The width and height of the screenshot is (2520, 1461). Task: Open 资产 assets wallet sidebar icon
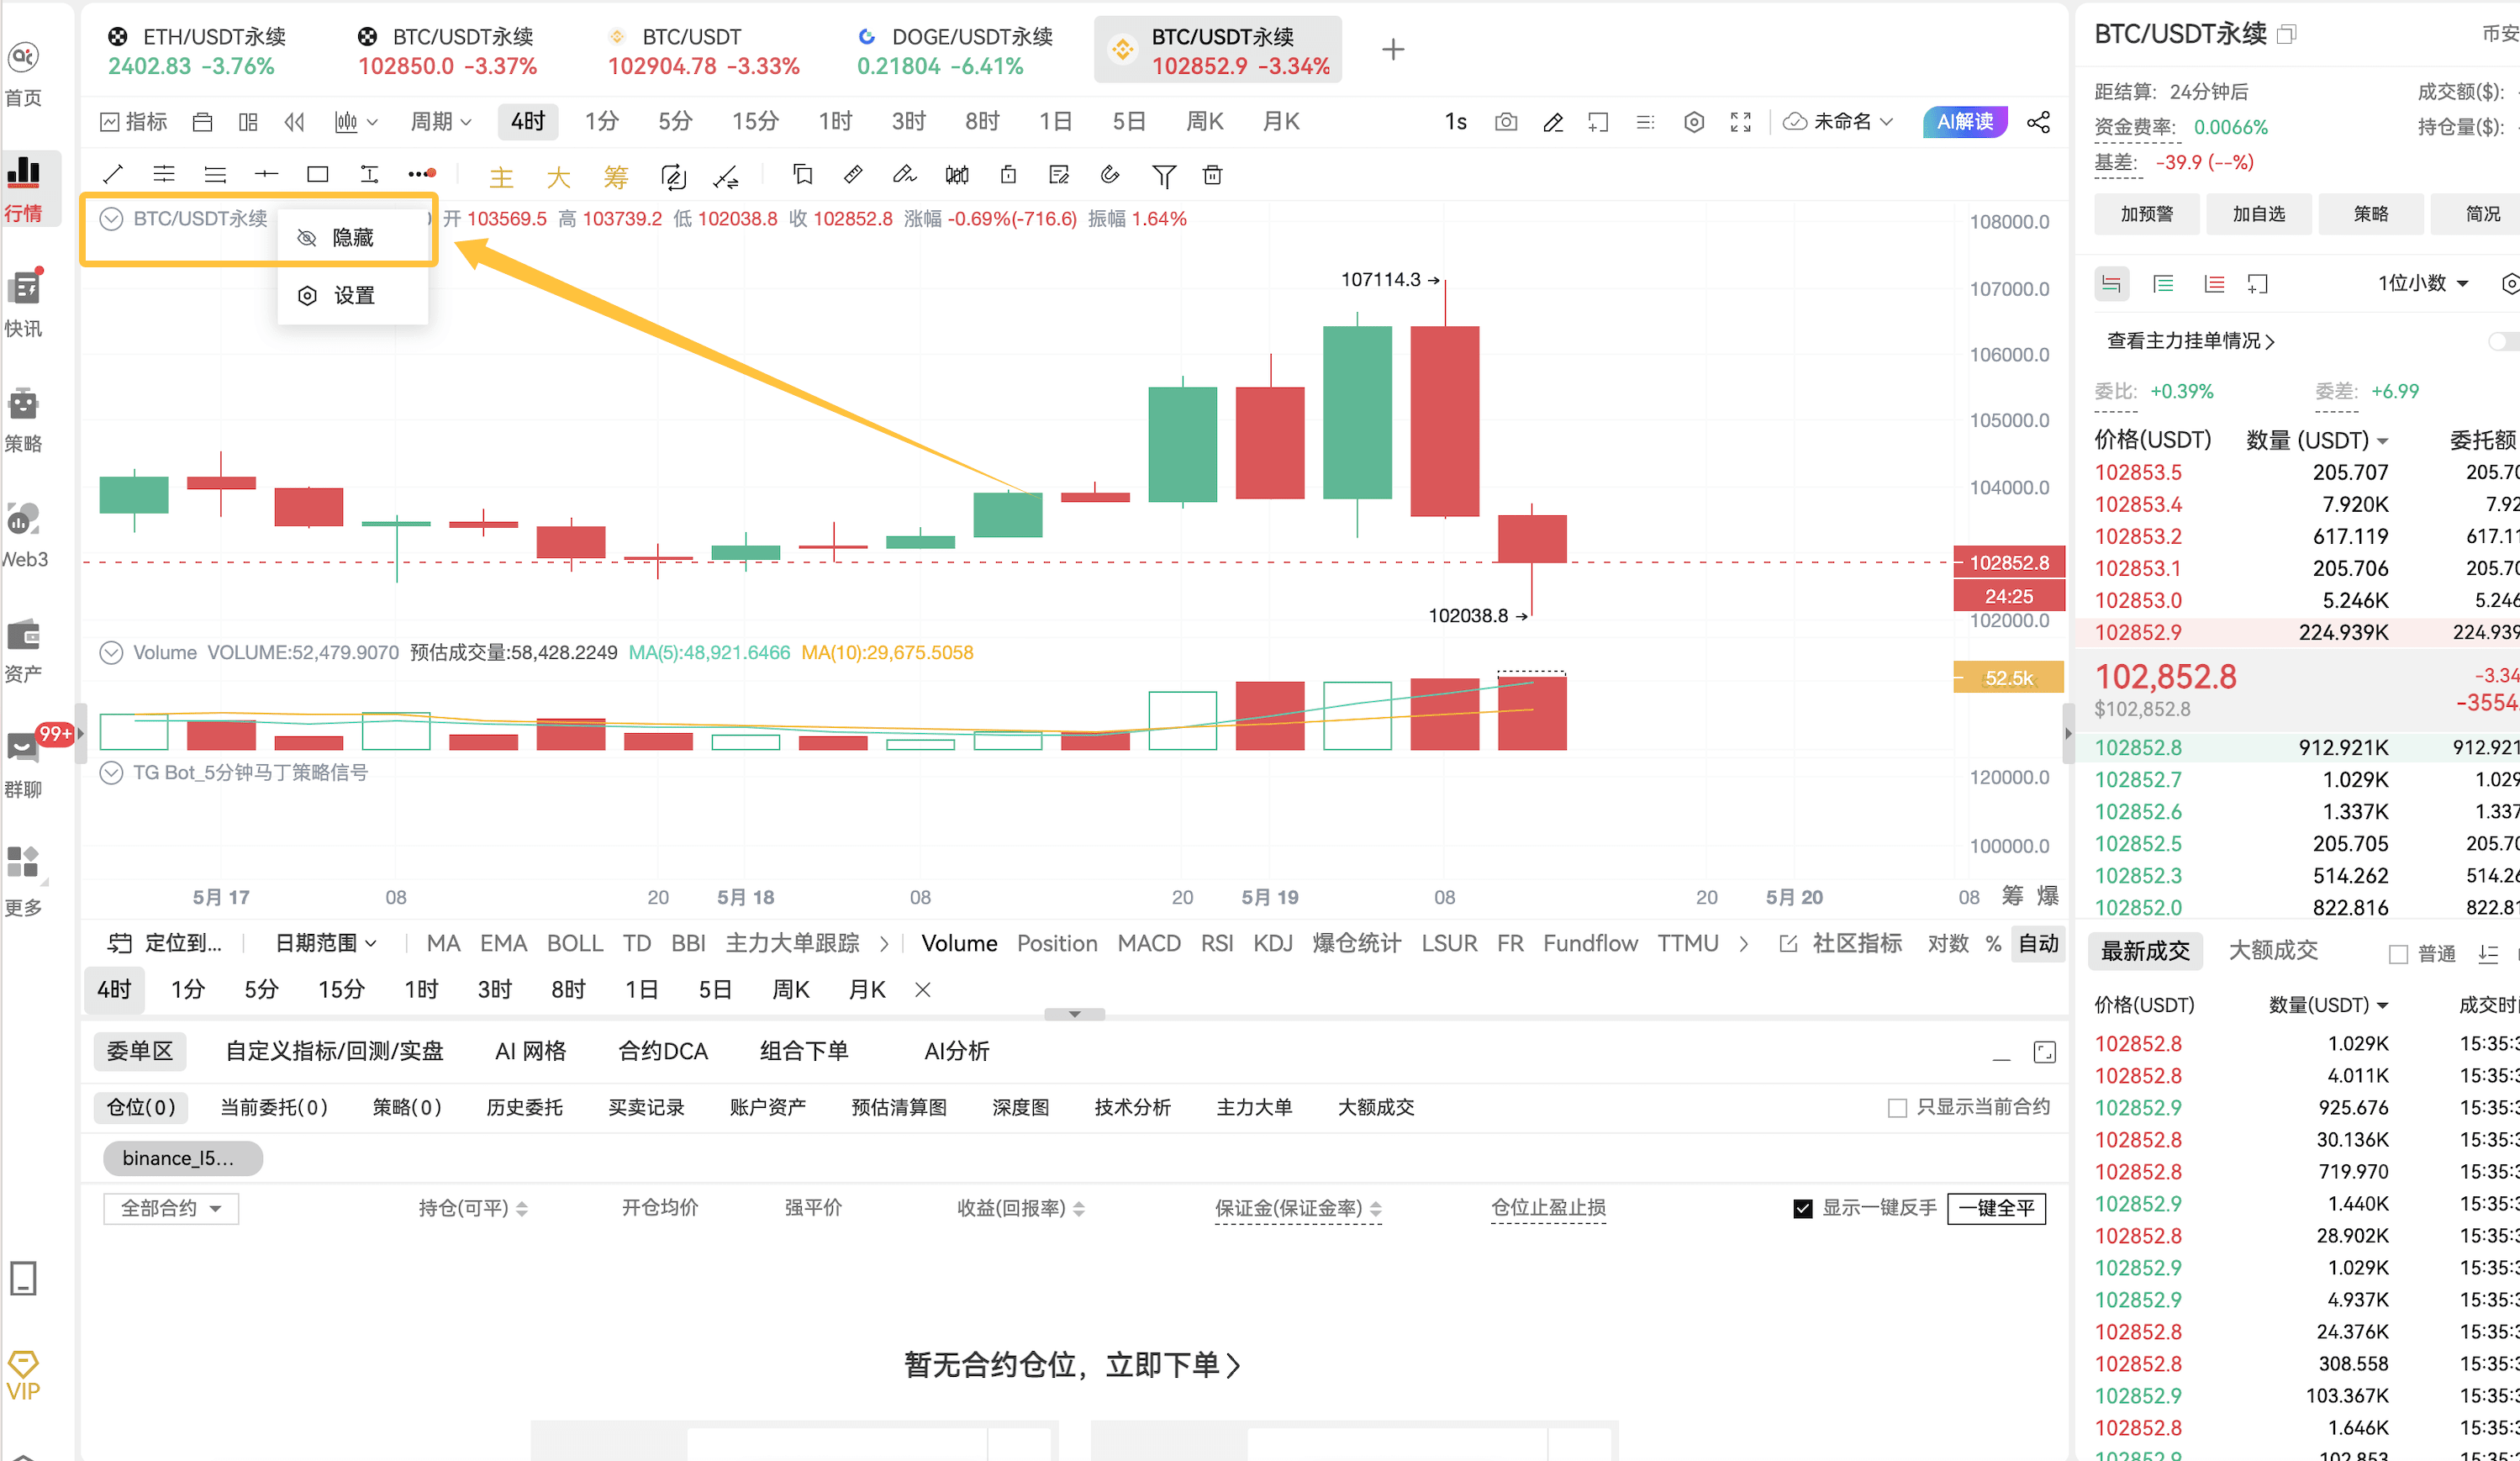pos(23,650)
